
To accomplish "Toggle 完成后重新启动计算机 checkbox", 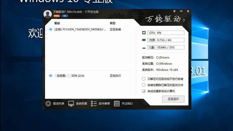I will pyautogui.click(x=143, y=91).
